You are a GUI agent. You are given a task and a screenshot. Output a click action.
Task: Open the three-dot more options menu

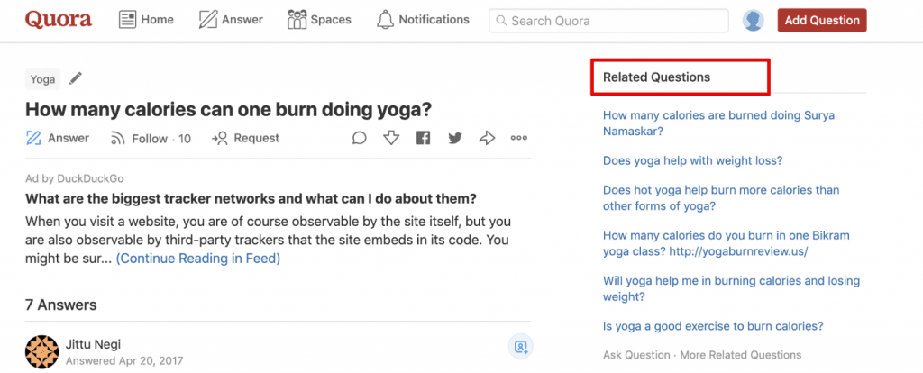pyautogui.click(x=518, y=138)
